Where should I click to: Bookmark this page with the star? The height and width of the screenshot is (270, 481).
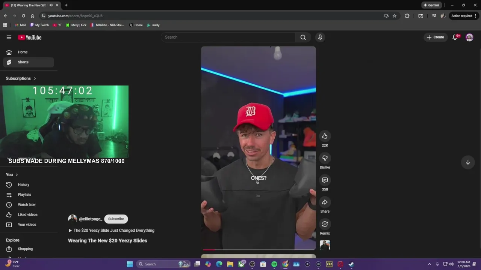395,16
